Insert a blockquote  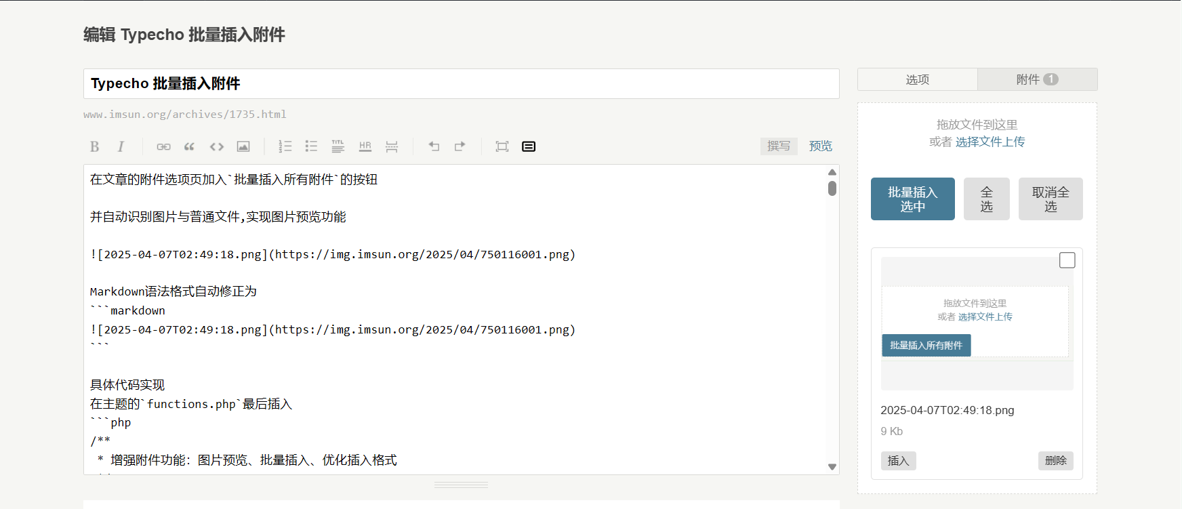pos(189,146)
